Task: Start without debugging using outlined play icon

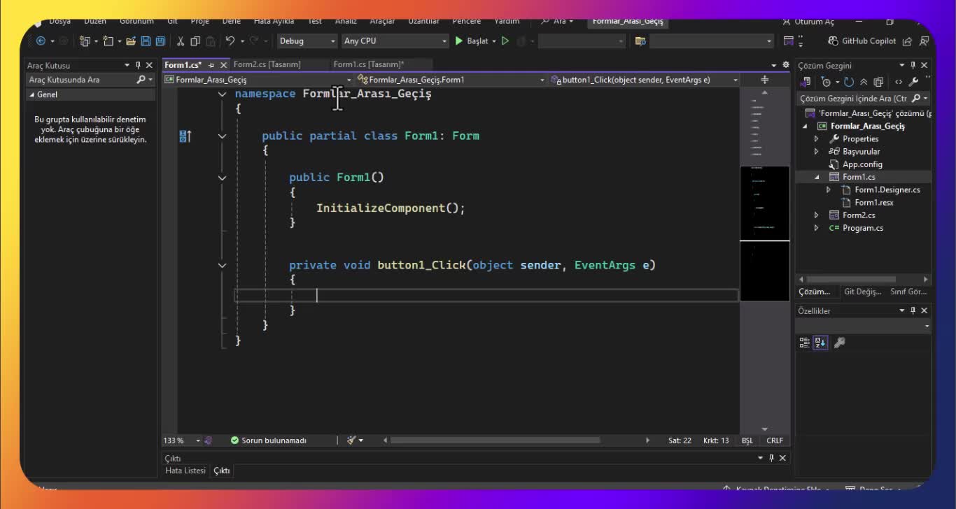Action: click(x=505, y=41)
